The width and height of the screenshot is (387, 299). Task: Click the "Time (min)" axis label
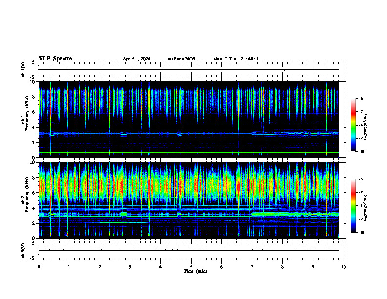[195, 271]
